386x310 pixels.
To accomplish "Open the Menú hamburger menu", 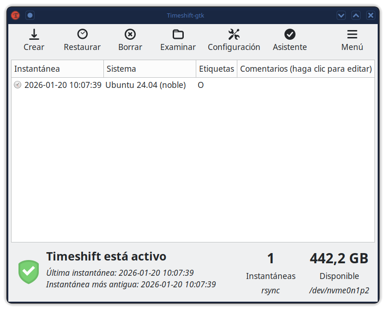I will 352,35.
